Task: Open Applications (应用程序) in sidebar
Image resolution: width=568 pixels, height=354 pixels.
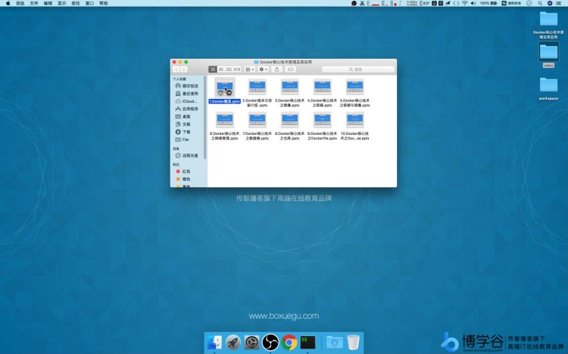Action: [187, 109]
